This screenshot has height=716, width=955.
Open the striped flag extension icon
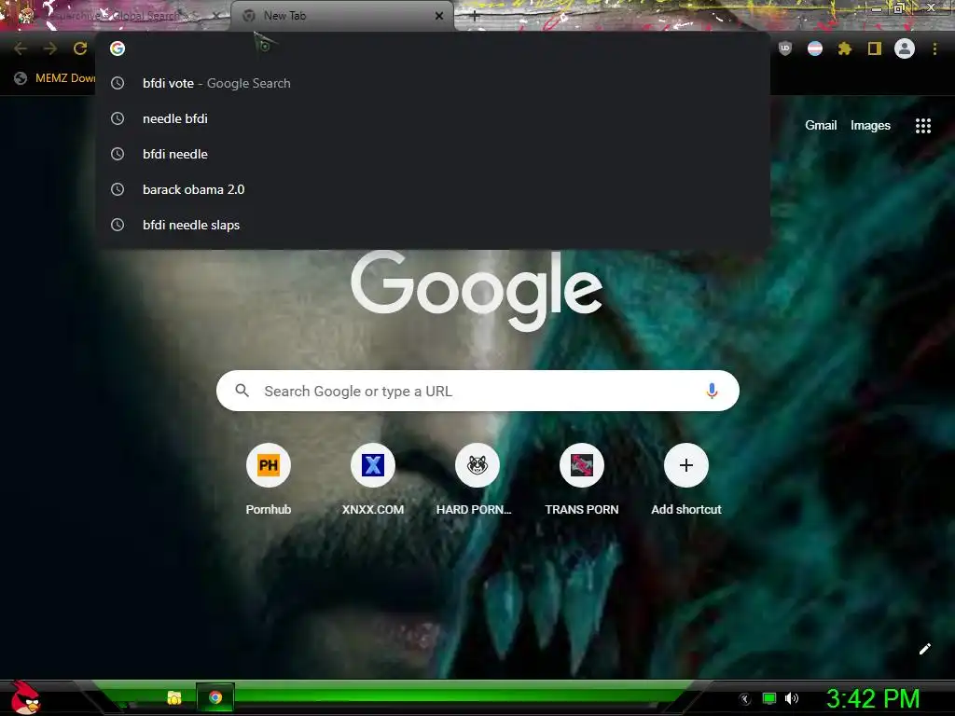tap(815, 48)
